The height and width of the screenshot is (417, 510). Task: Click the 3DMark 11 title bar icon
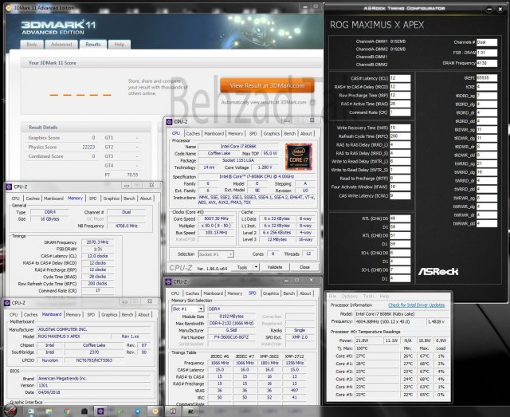click(6, 6)
